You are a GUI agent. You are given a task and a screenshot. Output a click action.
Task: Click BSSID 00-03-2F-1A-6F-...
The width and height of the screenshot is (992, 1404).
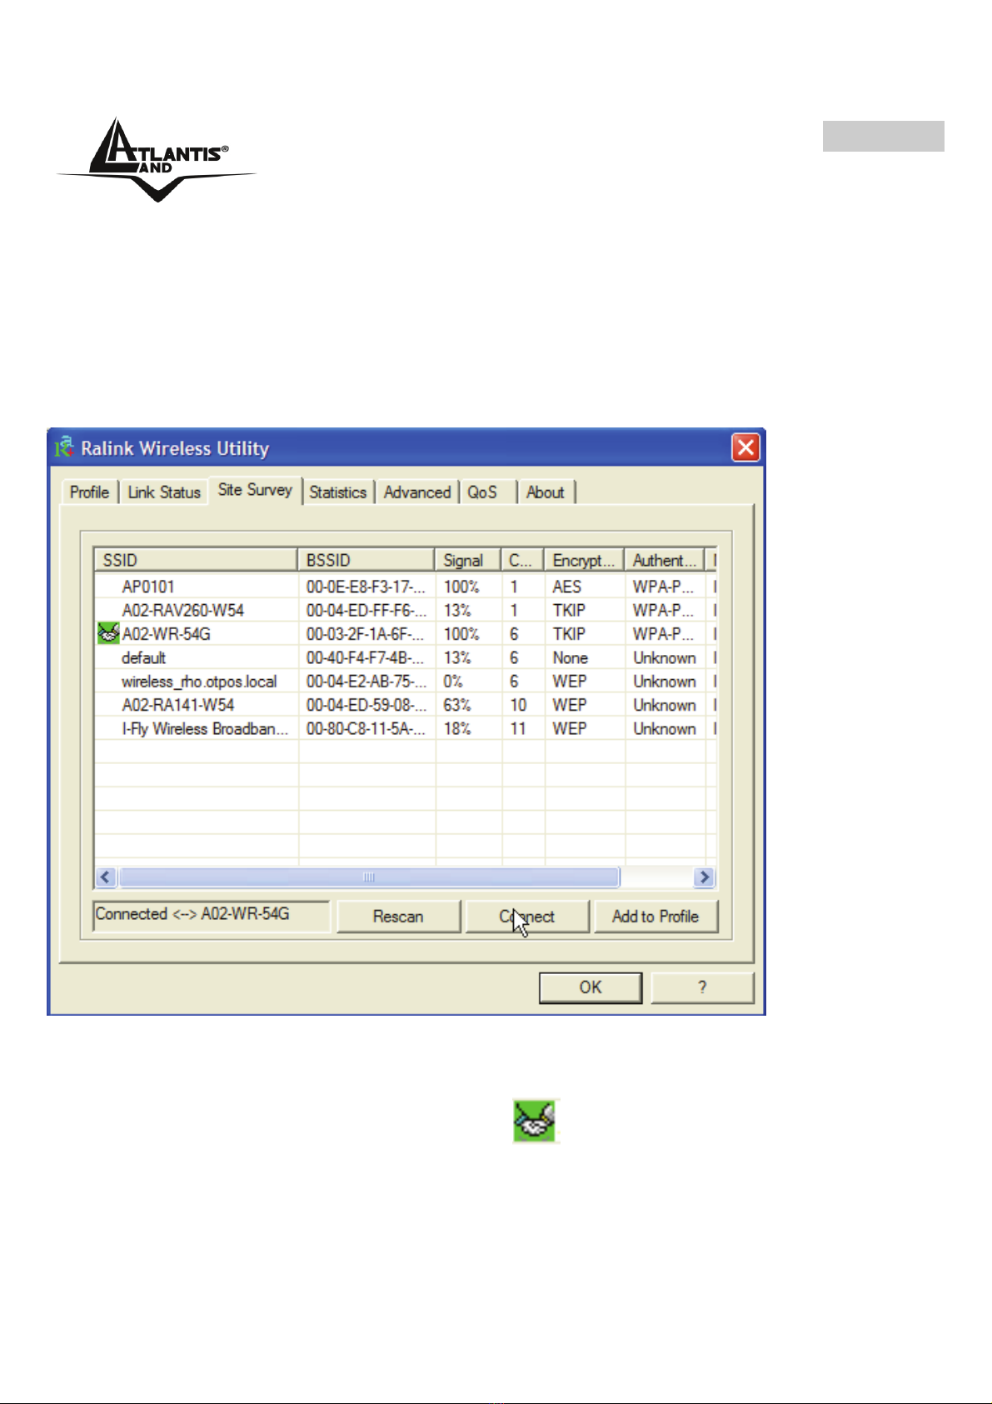click(x=366, y=633)
